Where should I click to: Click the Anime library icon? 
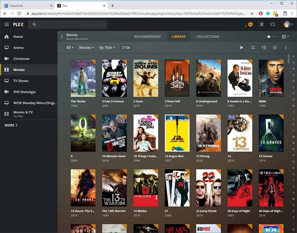pos(7,48)
